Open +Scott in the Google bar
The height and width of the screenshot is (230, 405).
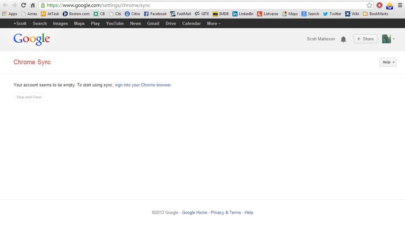(x=20, y=23)
